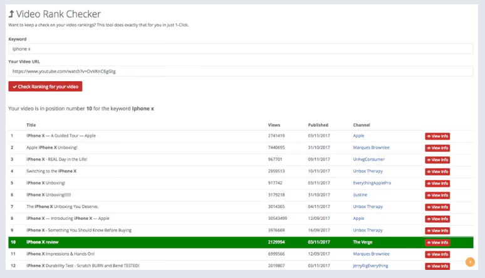Click title 'Something You Should Know Before Buying'
Screen dimensions: 485x278
click(90, 230)
